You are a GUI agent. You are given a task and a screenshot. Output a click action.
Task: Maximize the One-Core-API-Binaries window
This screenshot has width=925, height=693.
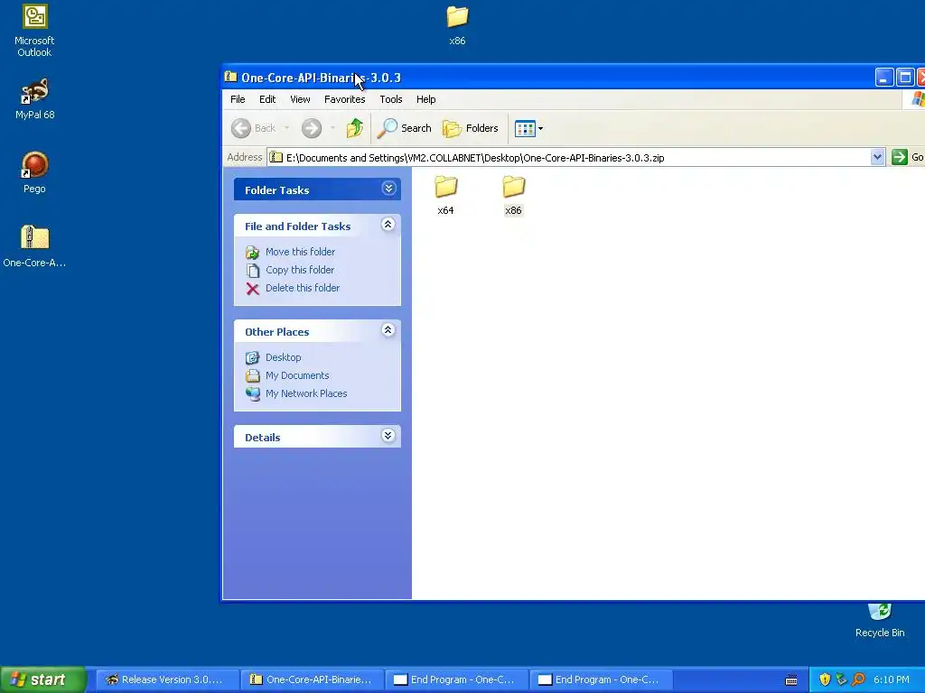coord(905,78)
